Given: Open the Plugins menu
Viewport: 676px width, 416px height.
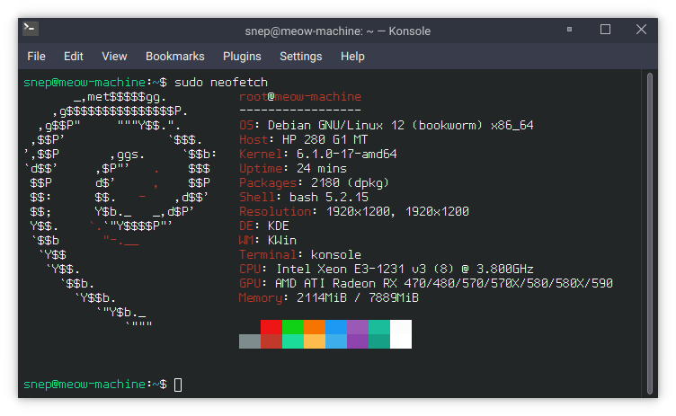Looking at the screenshot, I should coord(242,57).
